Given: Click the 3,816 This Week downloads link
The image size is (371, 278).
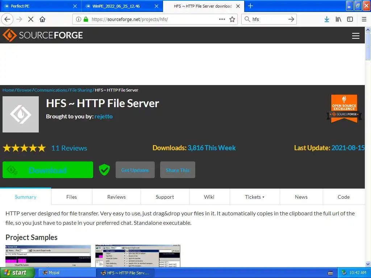Looking at the screenshot, I should 212,148.
